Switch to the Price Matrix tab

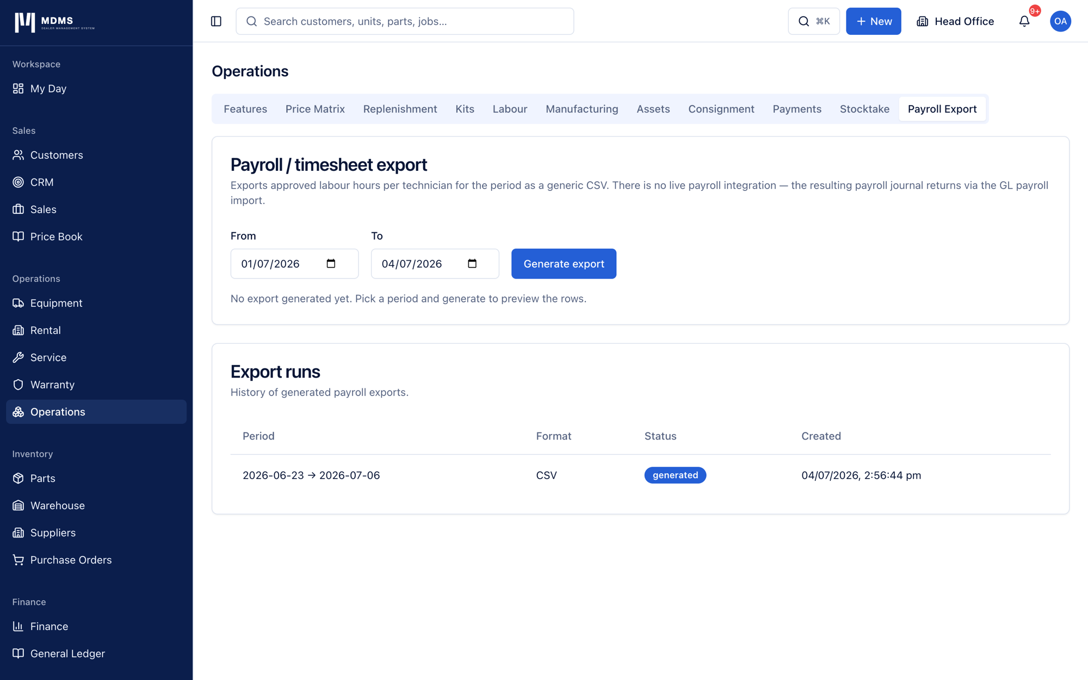click(315, 109)
